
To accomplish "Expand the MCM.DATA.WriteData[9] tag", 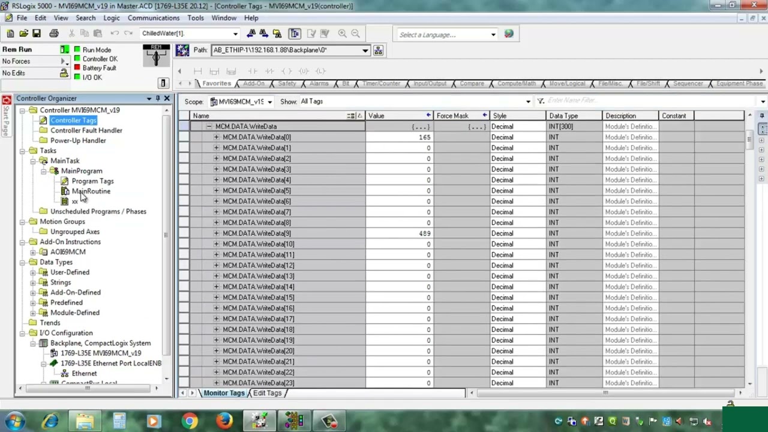I will pyautogui.click(x=216, y=233).
